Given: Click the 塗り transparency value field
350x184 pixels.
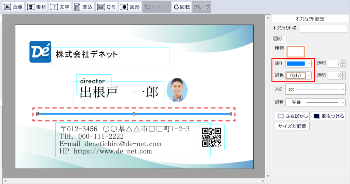Looking at the screenshot, I should coord(334,63).
